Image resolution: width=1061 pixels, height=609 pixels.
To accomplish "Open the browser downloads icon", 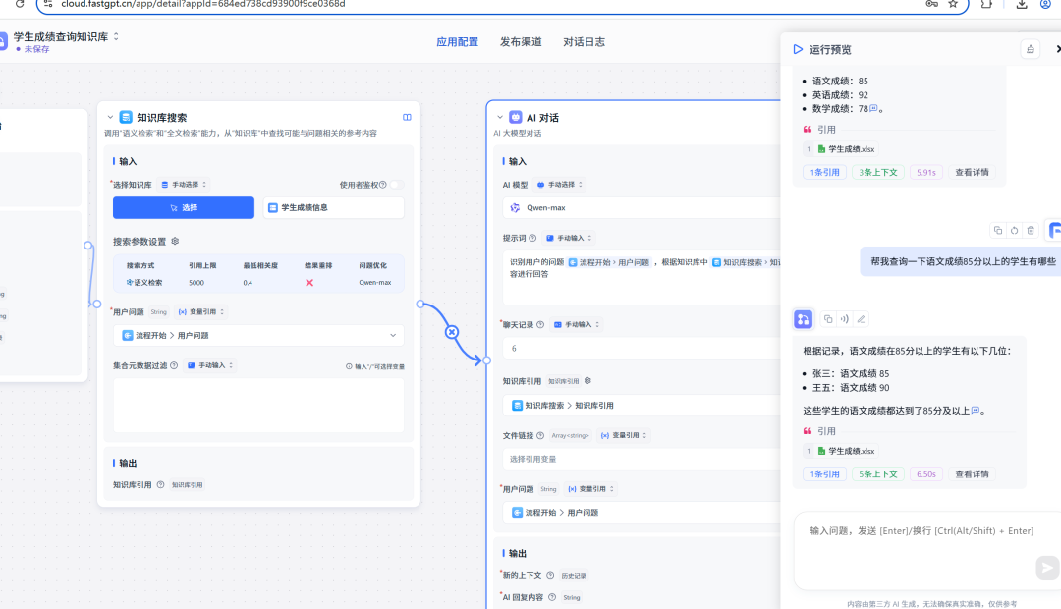I will (1022, 4).
